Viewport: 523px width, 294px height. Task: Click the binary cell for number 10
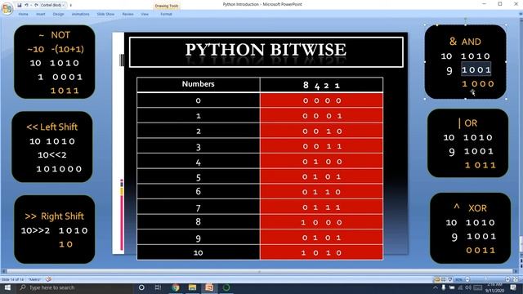(321, 252)
